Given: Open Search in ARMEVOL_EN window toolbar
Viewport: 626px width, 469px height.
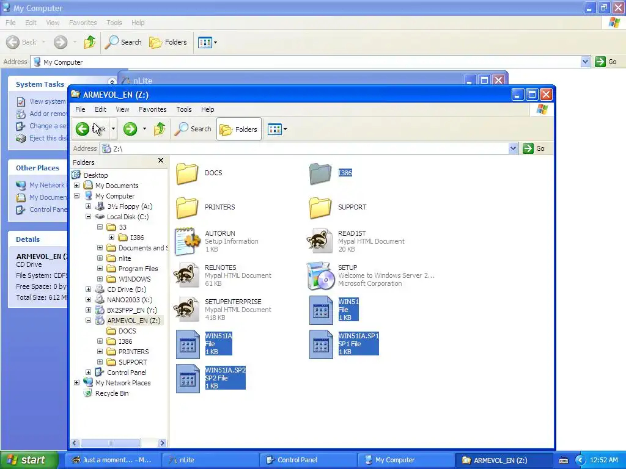Looking at the screenshot, I should 193,129.
